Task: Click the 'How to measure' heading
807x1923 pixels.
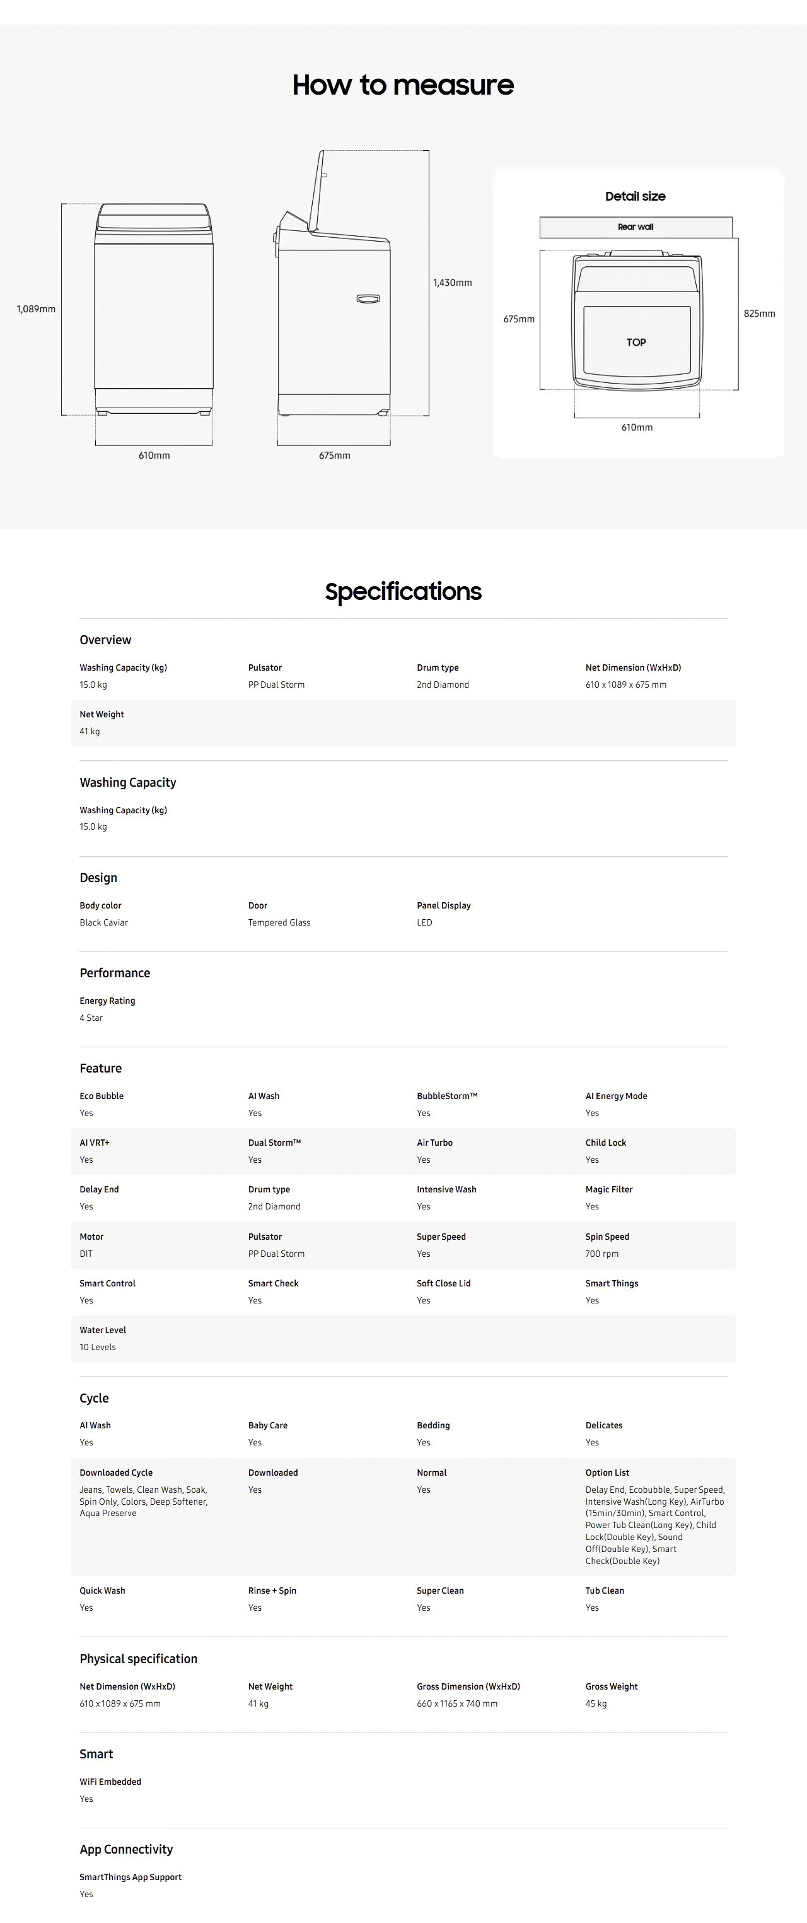Action: [403, 85]
